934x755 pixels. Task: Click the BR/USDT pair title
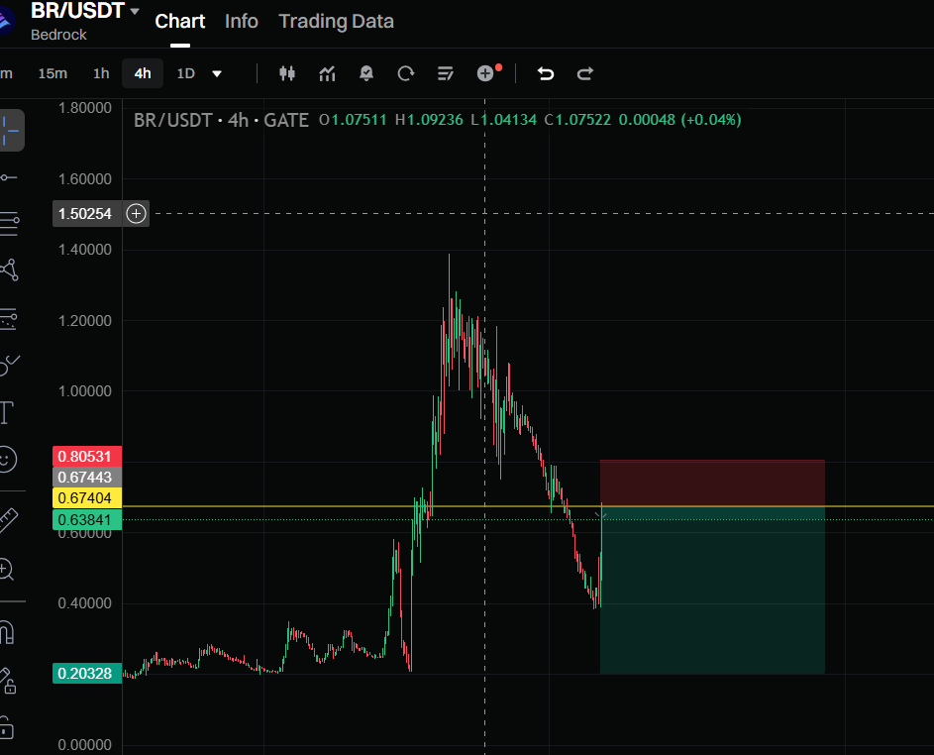coord(77,11)
